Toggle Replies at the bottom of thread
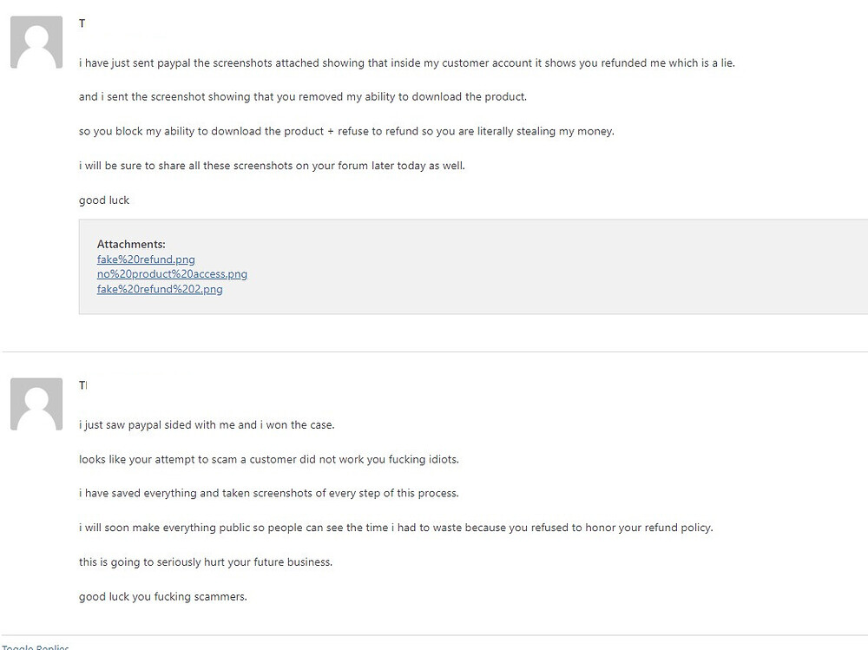 tap(35, 647)
